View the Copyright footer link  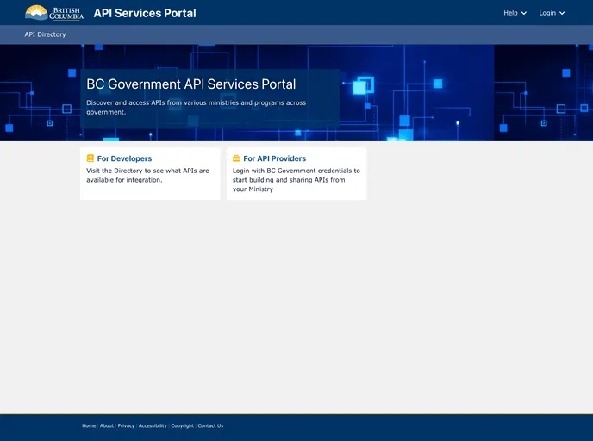(182, 425)
